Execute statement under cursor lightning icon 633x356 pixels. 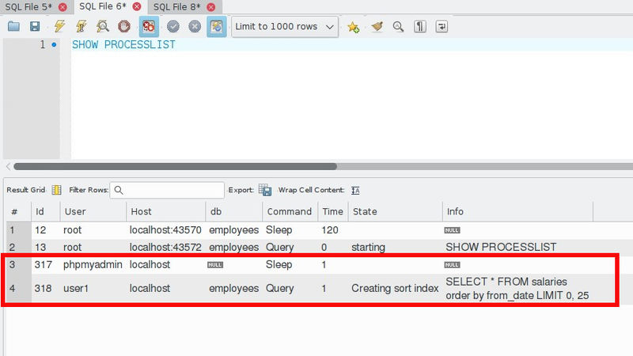[x=81, y=27]
